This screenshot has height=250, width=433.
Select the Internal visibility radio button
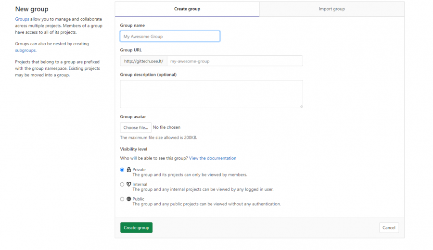coord(122,184)
